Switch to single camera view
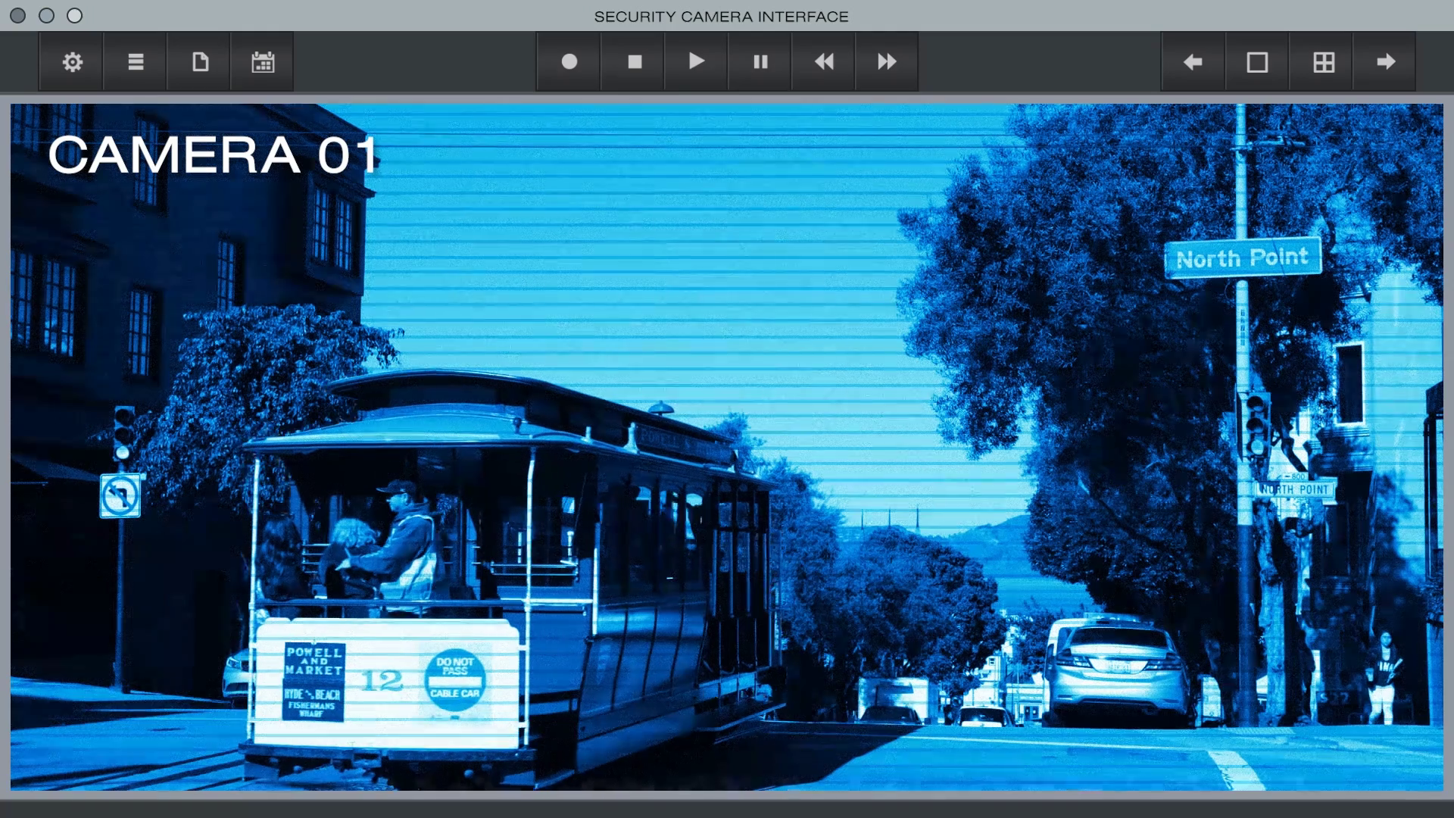1454x818 pixels. click(x=1257, y=62)
